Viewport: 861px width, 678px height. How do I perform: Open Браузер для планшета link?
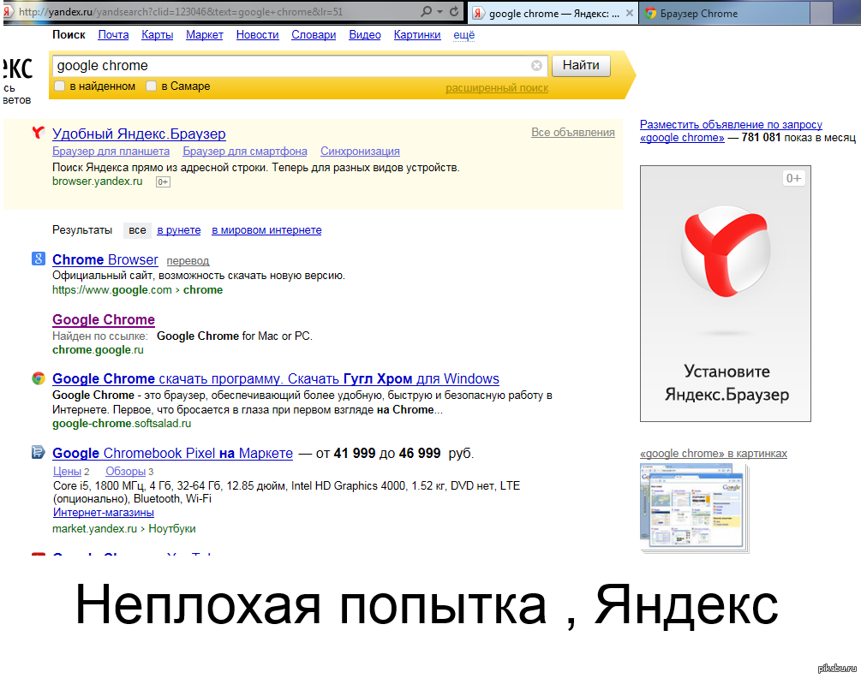(111, 152)
